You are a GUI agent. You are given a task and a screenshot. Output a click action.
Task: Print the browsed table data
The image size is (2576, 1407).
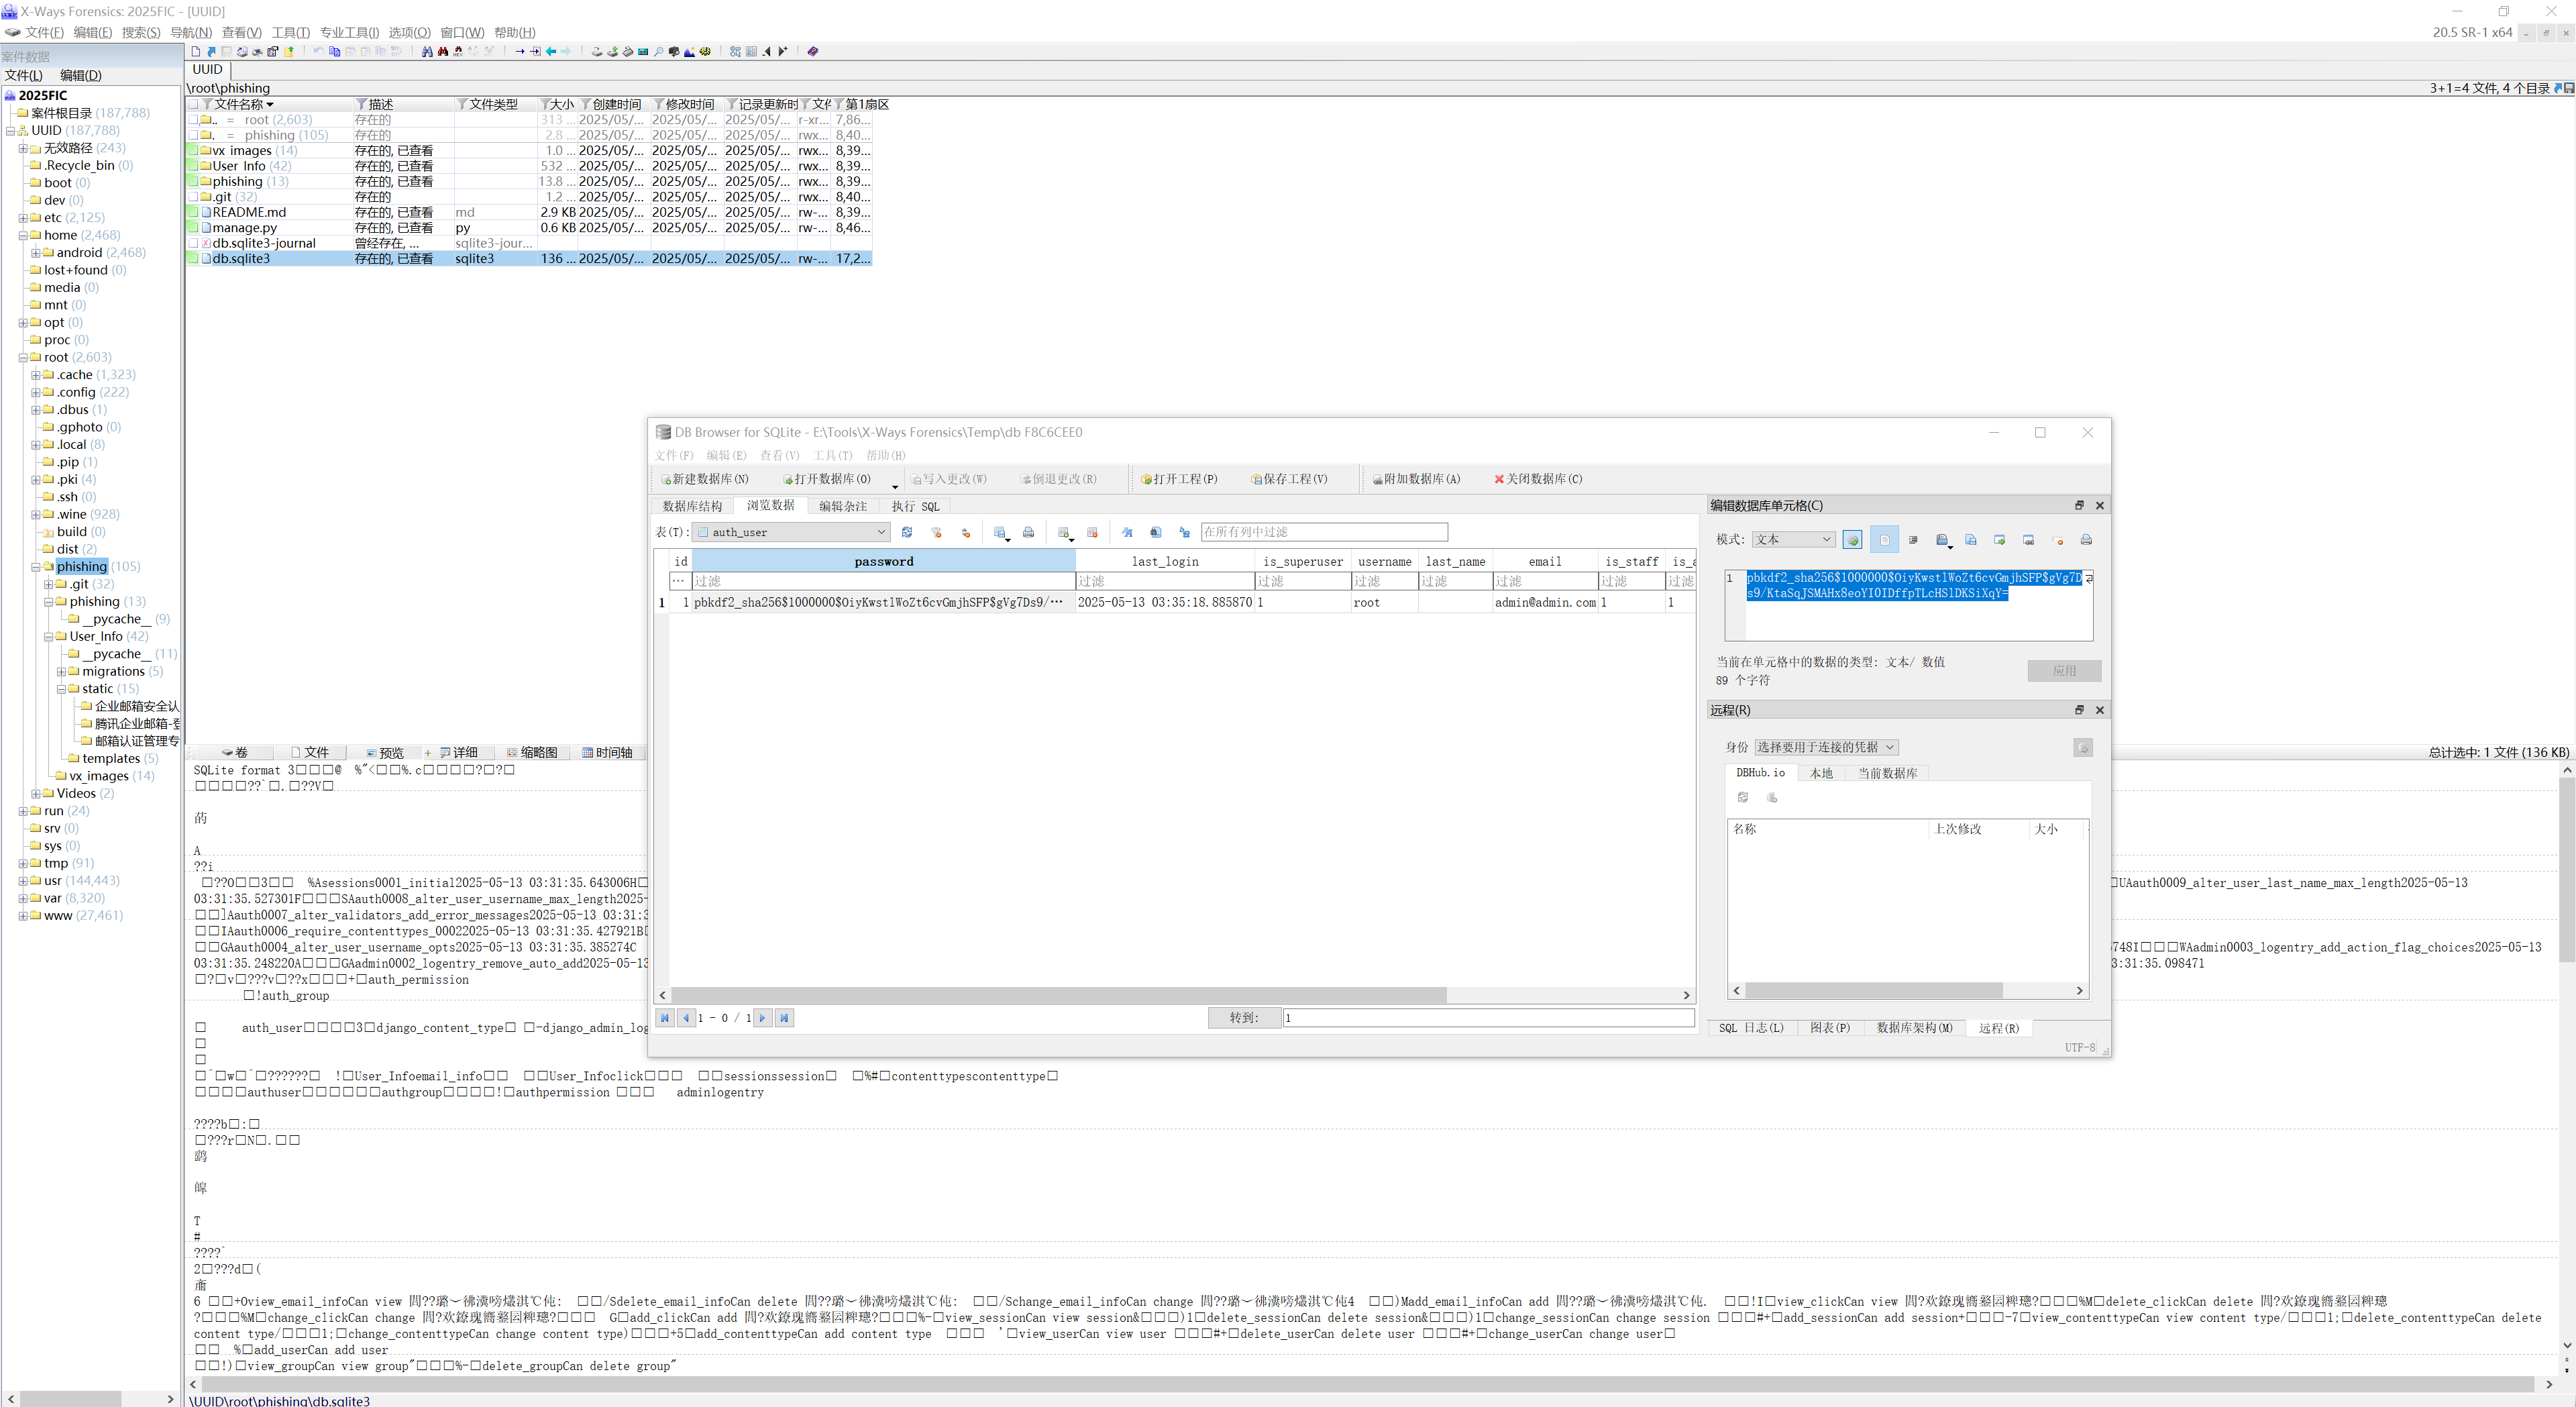point(1028,532)
